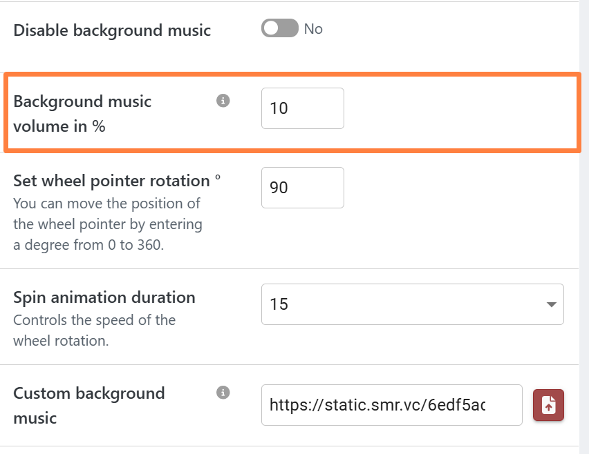Click the degree symbol after pointer rotation

coord(218,178)
